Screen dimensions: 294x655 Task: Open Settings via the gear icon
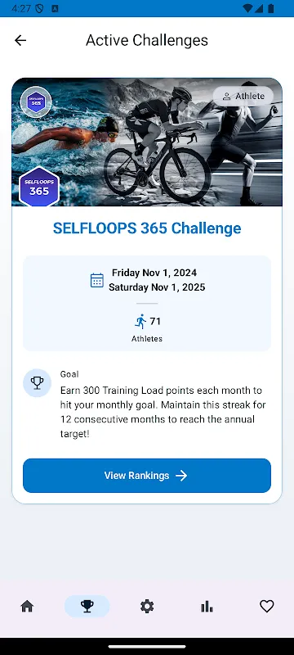[x=147, y=606]
